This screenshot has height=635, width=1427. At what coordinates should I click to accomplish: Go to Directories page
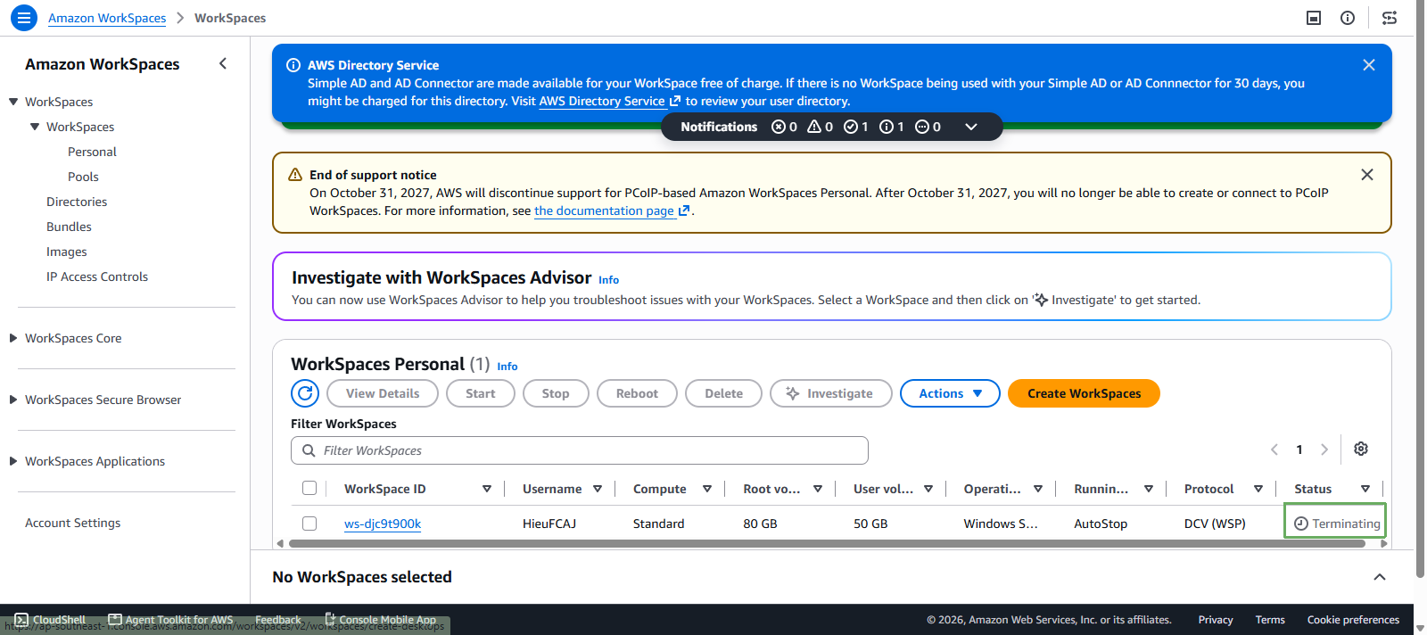tap(77, 202)
